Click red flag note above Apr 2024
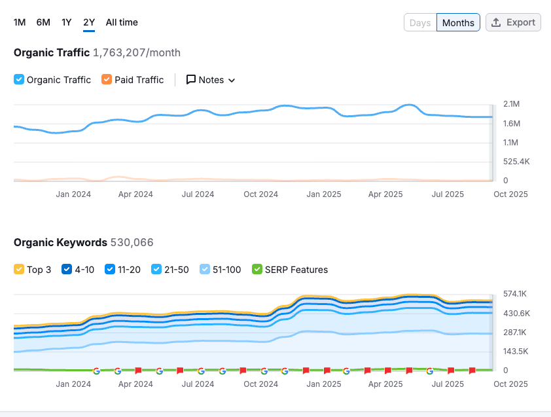 pyautogui.click(x=139, y=371)
